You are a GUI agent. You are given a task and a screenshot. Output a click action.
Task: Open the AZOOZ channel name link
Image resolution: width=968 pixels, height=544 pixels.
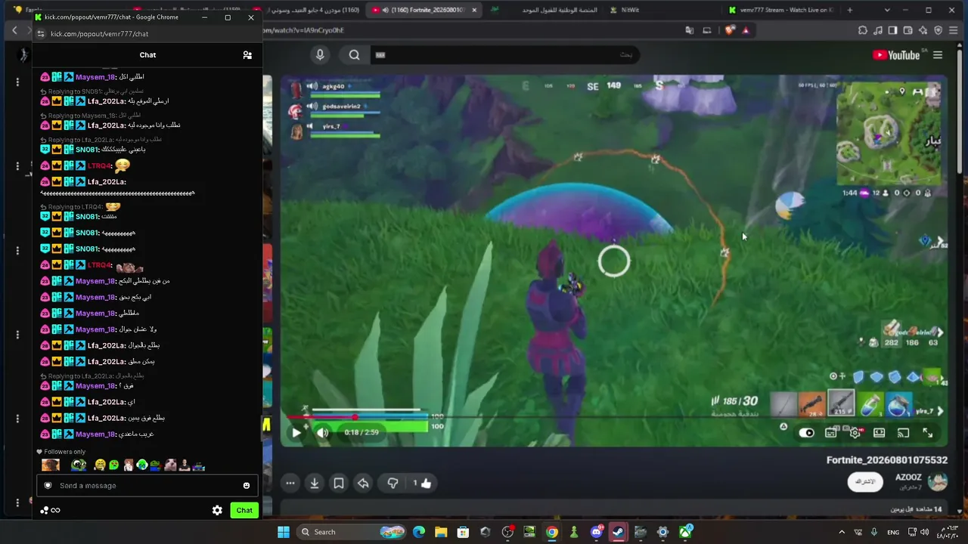[x=908, y=478]
